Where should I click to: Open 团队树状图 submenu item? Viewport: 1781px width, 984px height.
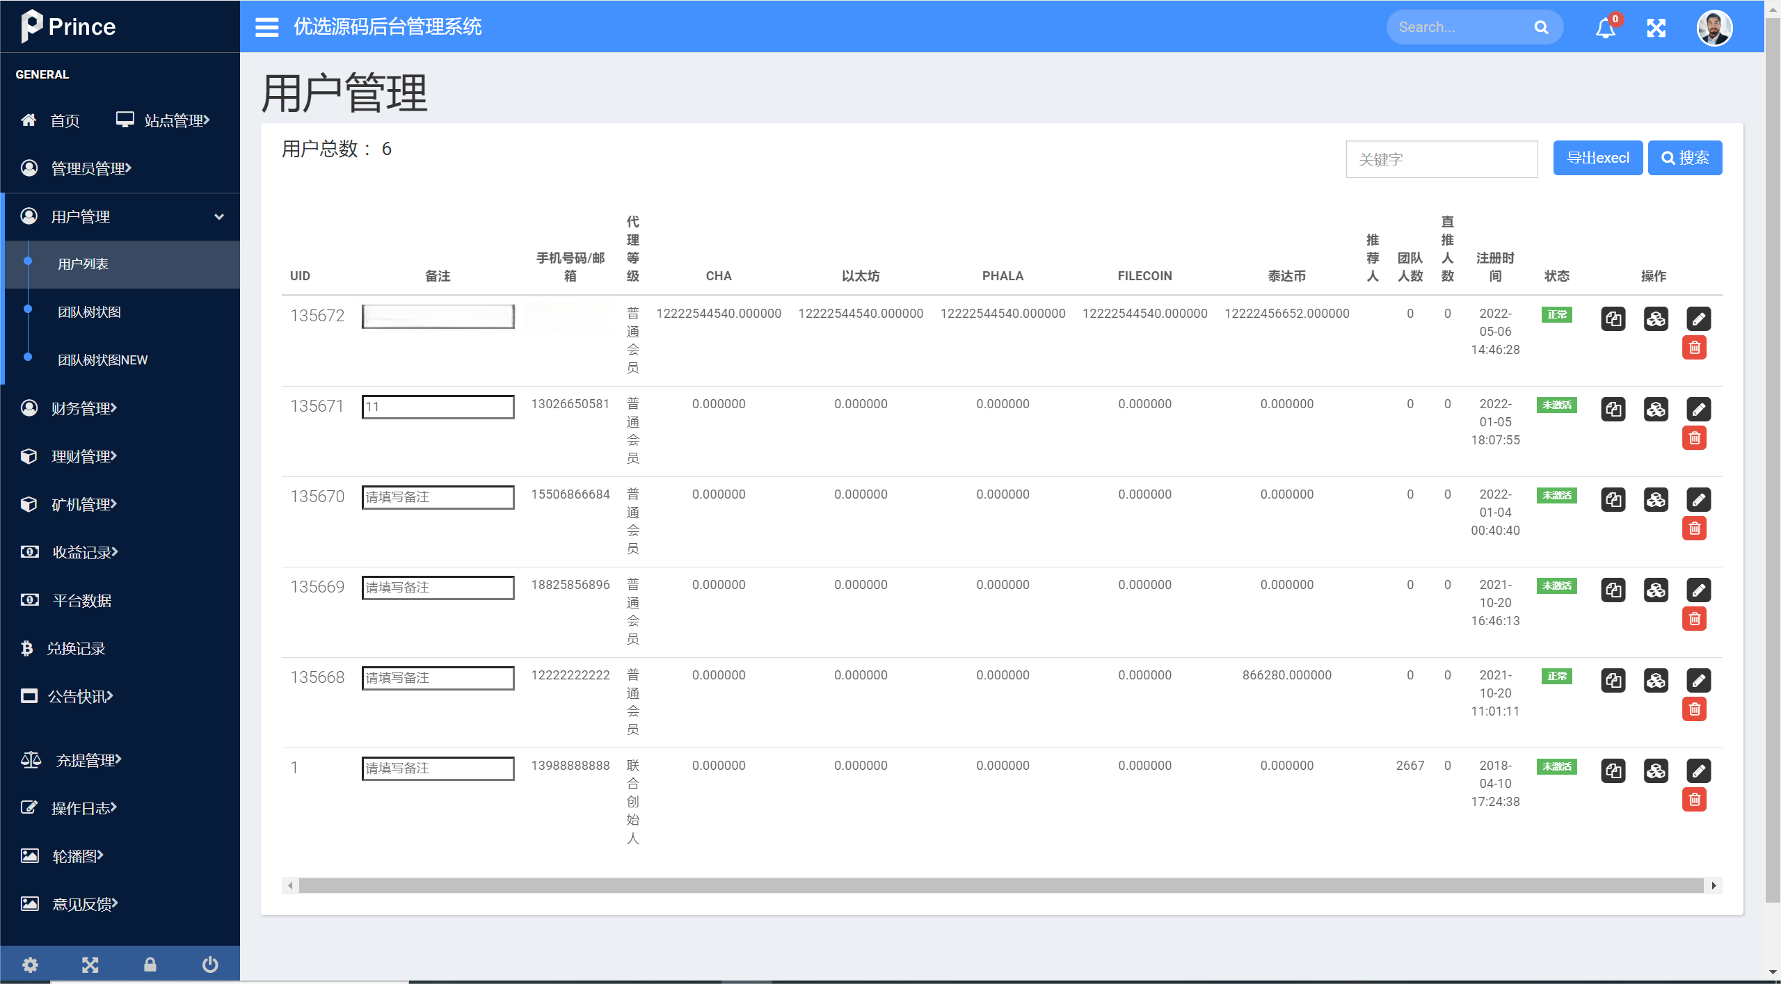coord(89,312)
